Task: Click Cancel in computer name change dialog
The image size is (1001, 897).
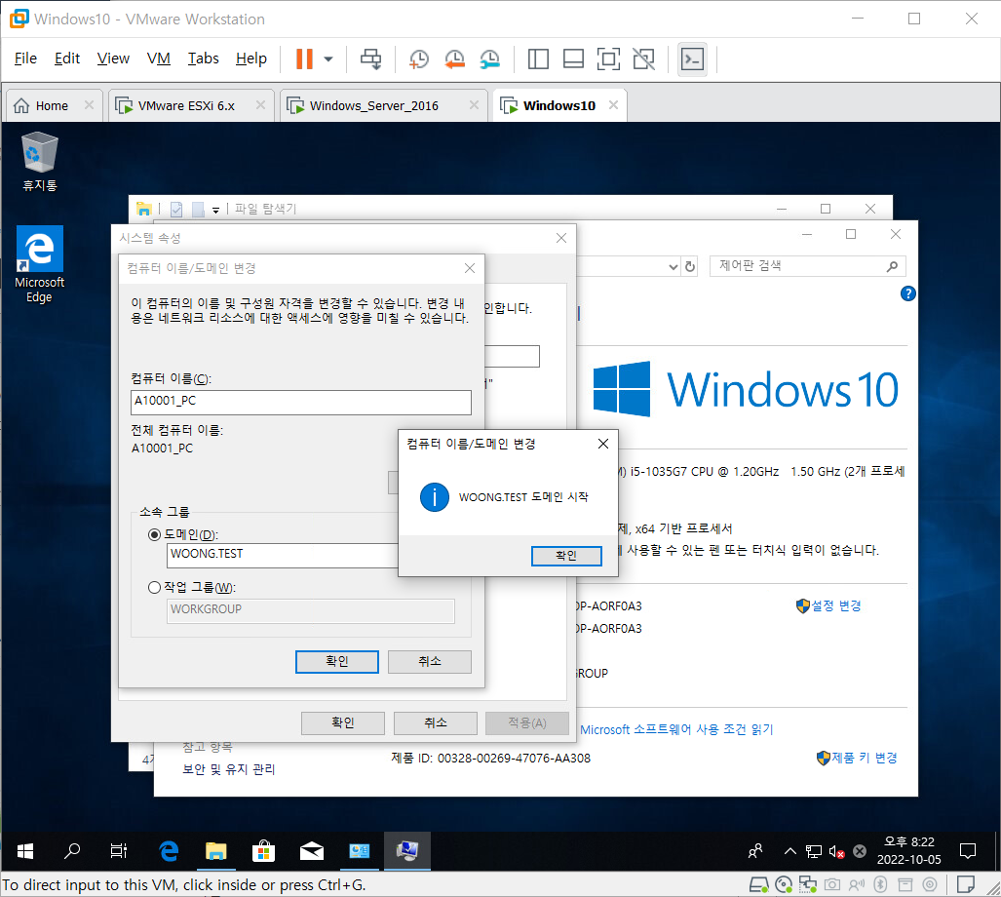Action: [430, 661]
